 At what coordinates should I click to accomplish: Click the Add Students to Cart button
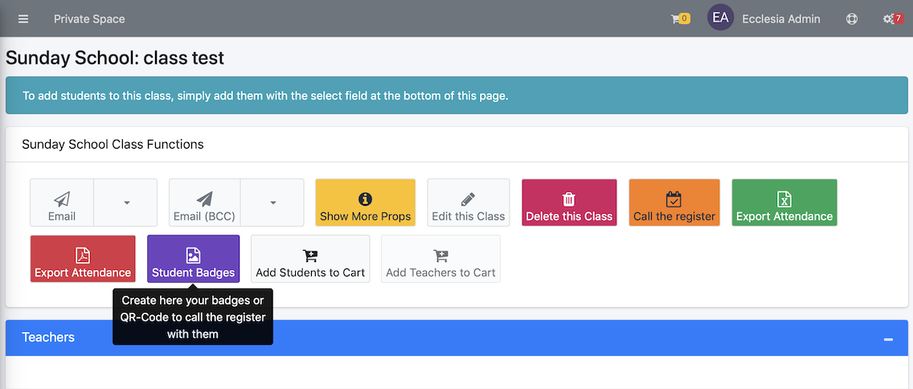310,259
